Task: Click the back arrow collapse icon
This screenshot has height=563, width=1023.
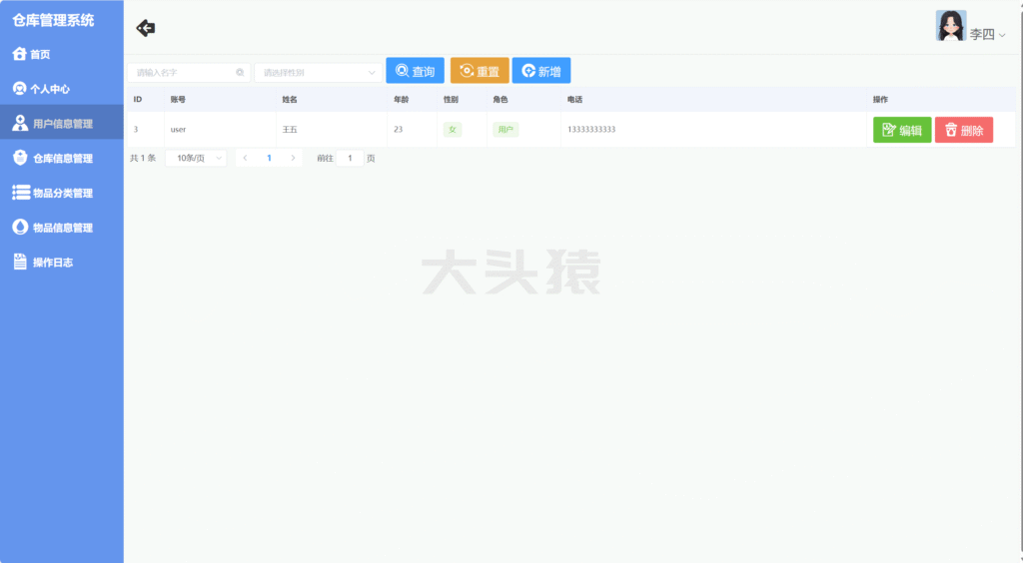Action: [x=146, y=28]
